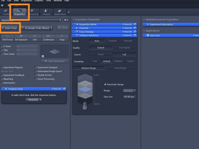
Task: Enable Experiment Designer checkbox
Action: 36,67
